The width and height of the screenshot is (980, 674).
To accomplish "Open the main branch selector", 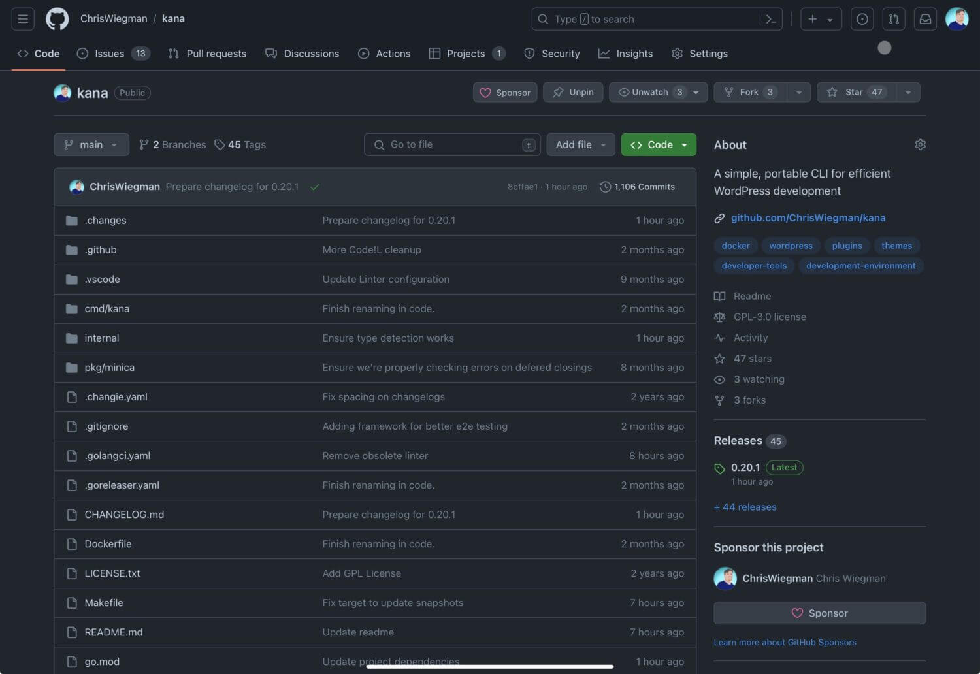I will click(x=91, y=144).
